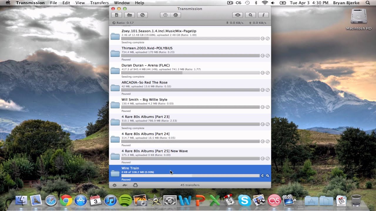Image resolution: width=376 pixels, height=211 pixels.
Task: Open the Window menu
Action: [122, 3]
